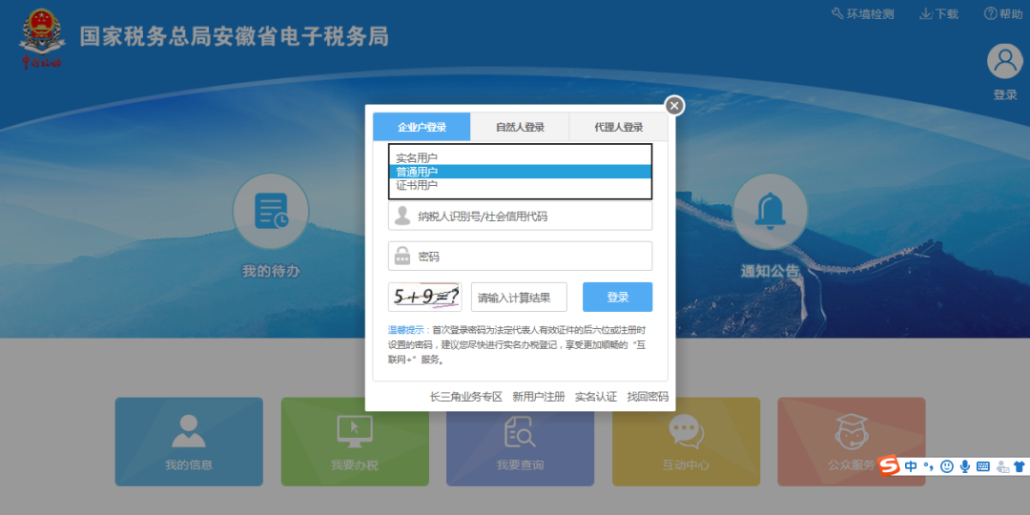Click the 下载 download icon
The image size is (1030, 515).
coord(925,13)
